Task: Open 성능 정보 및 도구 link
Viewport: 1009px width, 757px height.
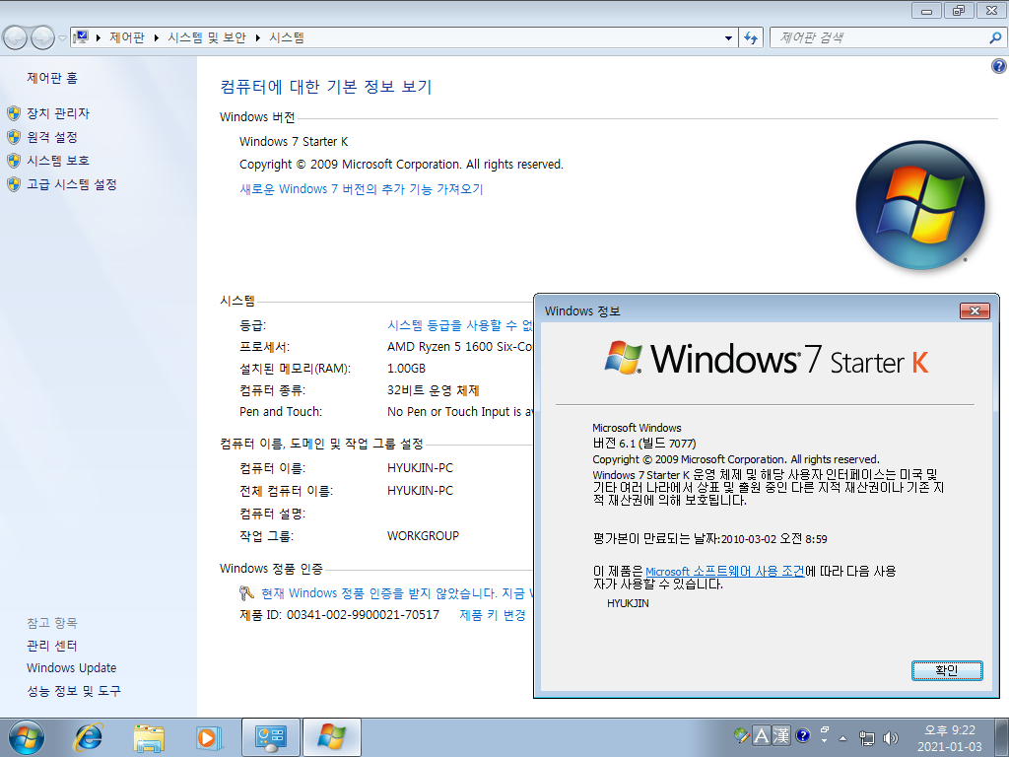Action: click(74, 691)
